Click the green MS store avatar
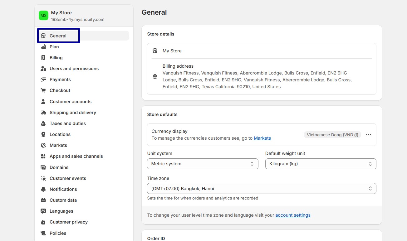 tap(43, 16)
